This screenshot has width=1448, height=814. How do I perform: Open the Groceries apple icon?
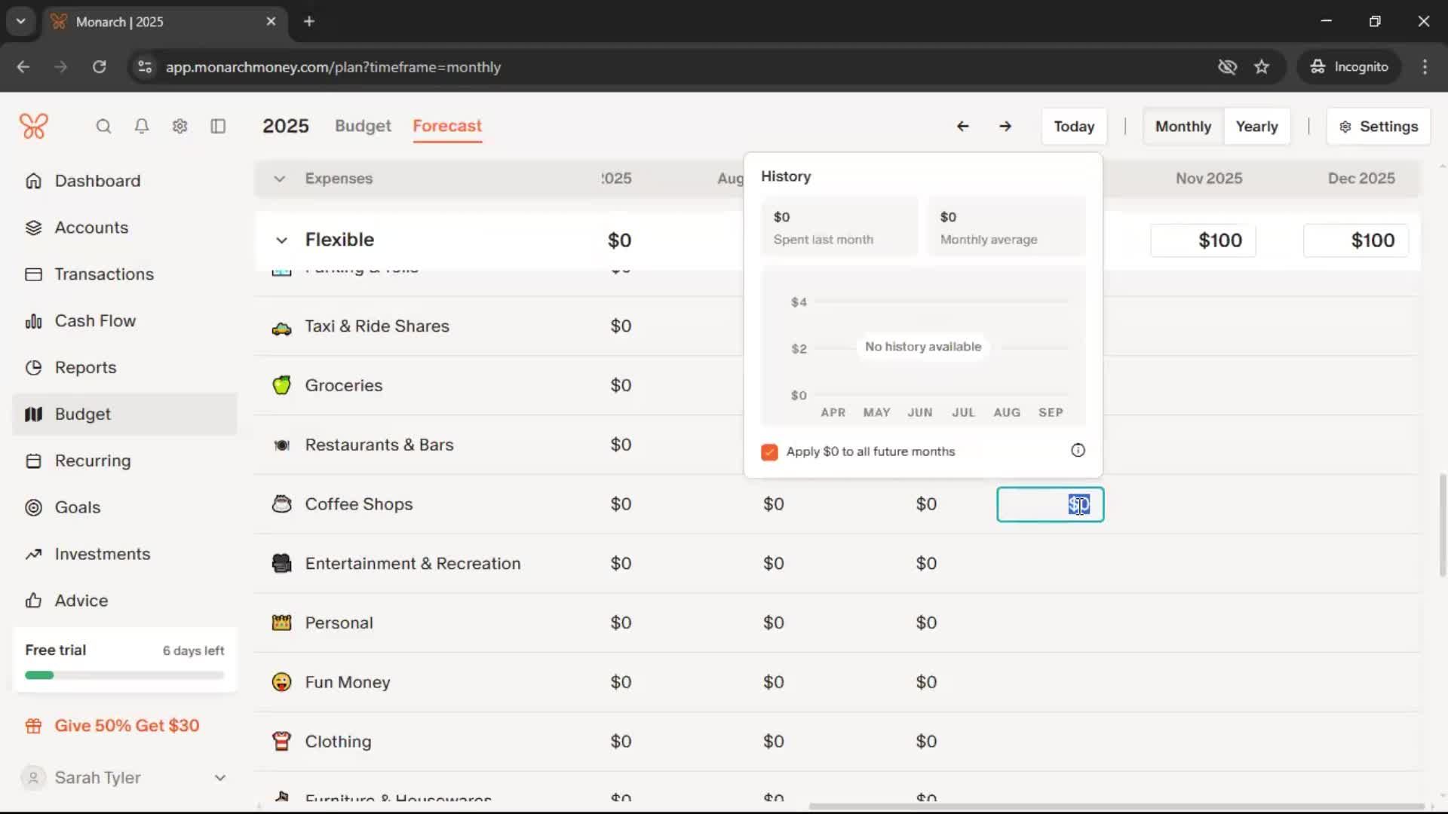click(281, 385)
